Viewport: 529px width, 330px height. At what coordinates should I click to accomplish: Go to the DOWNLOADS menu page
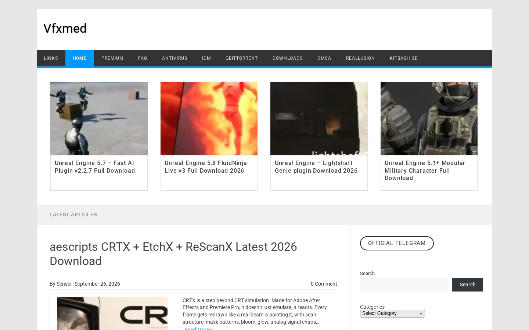coord(288,58)
